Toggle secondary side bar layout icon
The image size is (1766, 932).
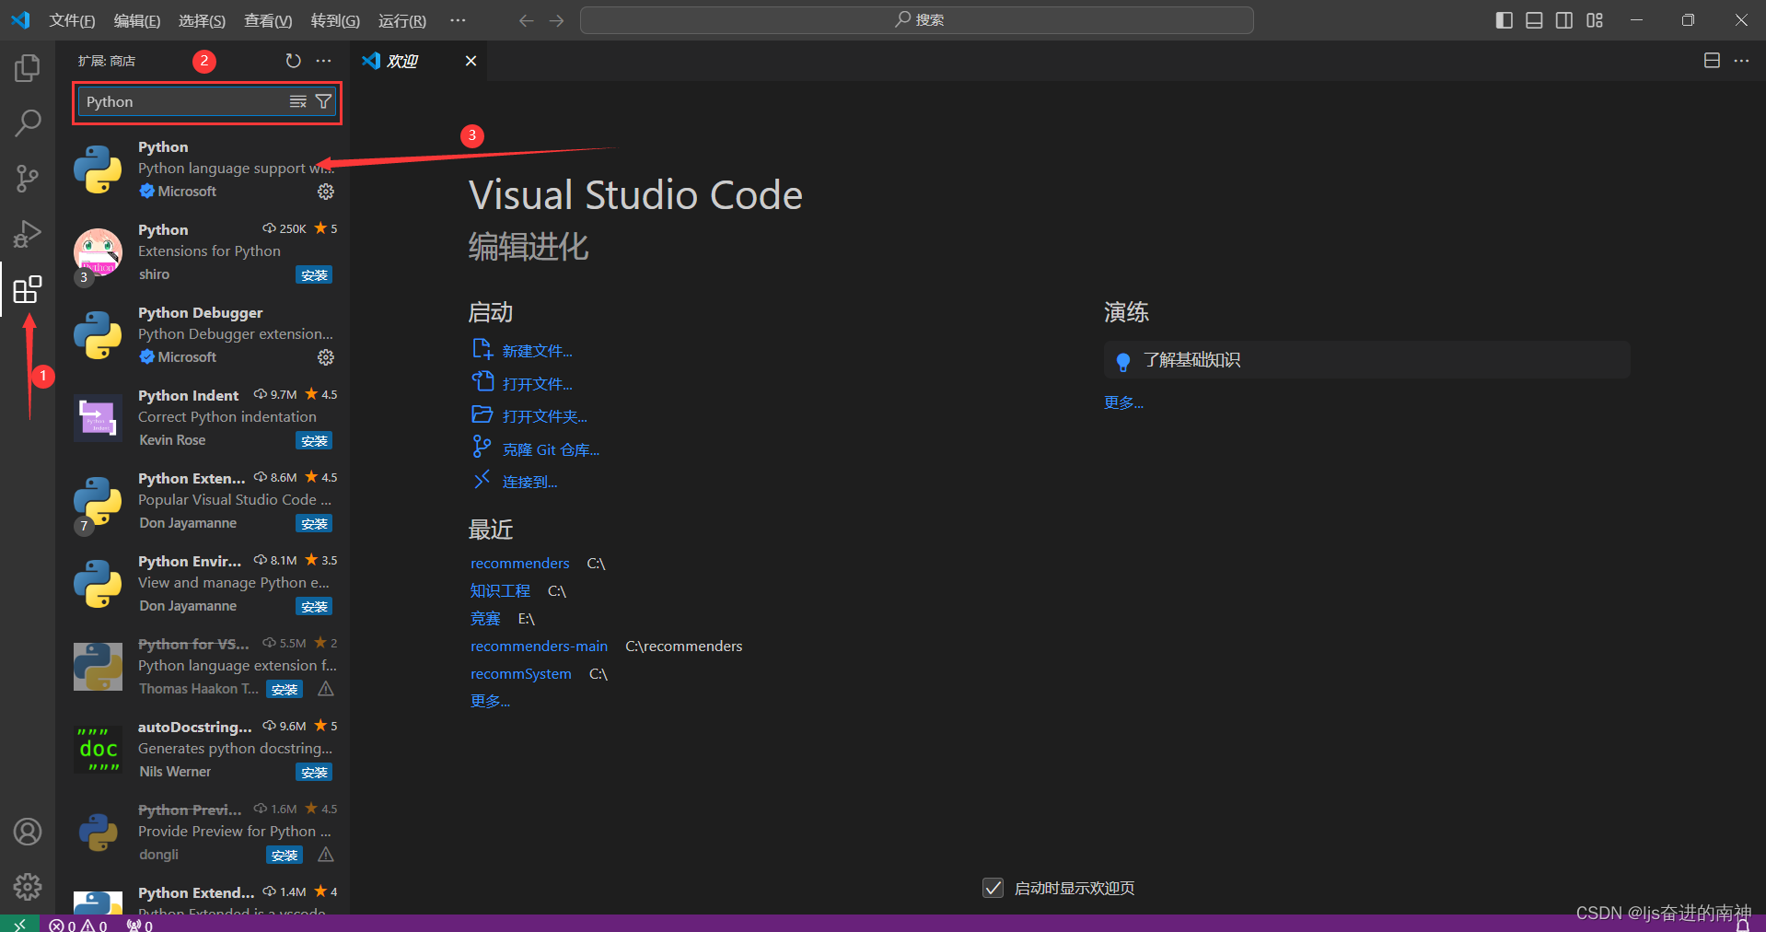(x=1564, y=20)
